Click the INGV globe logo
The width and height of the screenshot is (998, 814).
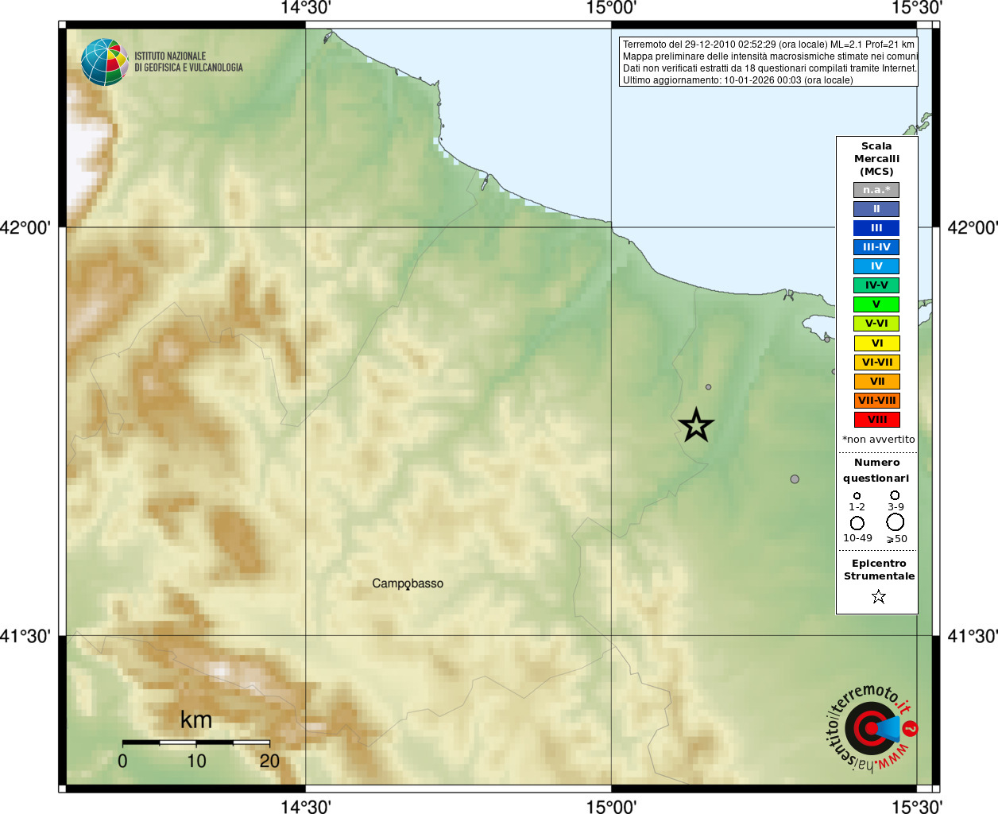(x=104, y=62)
